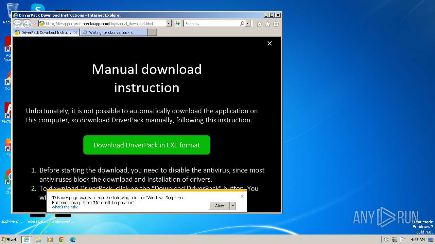Close the manual download instruction overlay
This screenshot has width=435, height=244.
pos(269,43)
